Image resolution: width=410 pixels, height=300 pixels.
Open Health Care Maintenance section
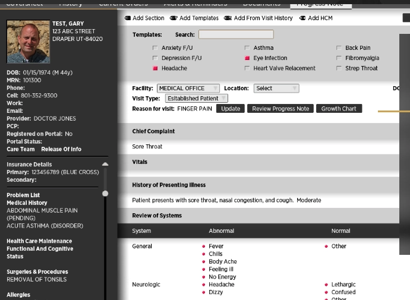(39, 241)
